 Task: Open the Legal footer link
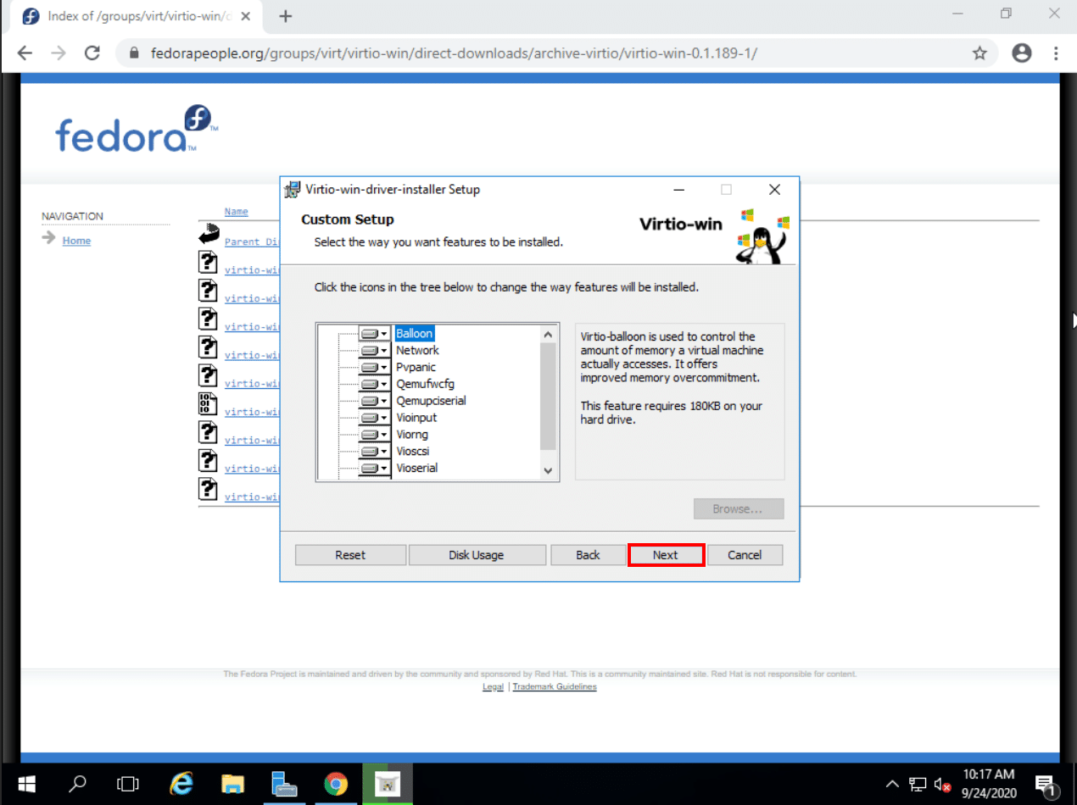493,686
